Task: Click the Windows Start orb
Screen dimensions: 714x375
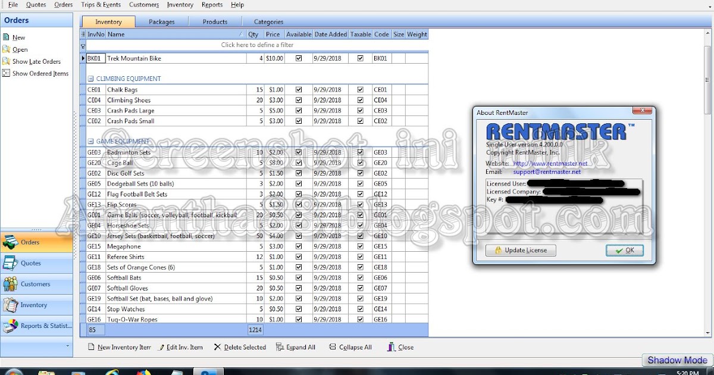Action: coord(13,372)
